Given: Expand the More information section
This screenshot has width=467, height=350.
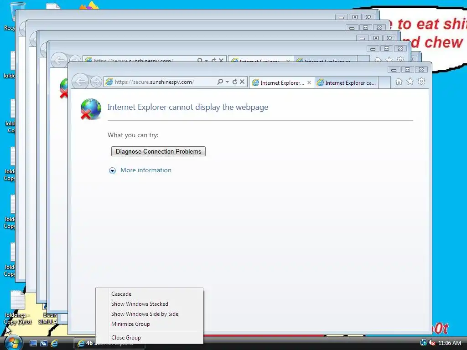Looking at the screenshot, I should pyautogui.click(x=140, y=170).
